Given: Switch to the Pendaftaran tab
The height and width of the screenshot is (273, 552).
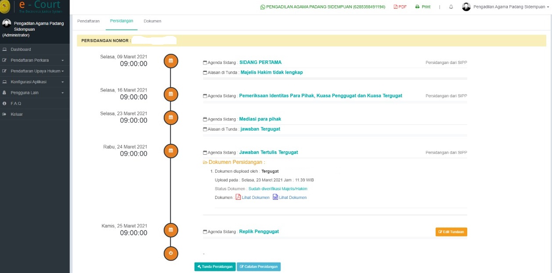Looking at the screenshot, I should [x=88, y=21].
